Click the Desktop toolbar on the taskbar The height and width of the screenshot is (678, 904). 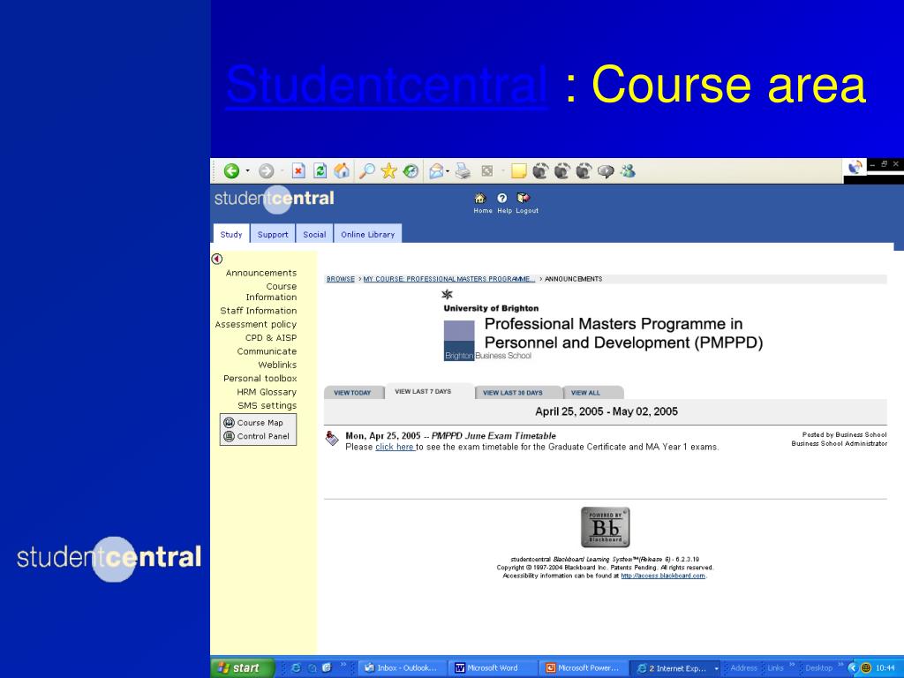818,668
